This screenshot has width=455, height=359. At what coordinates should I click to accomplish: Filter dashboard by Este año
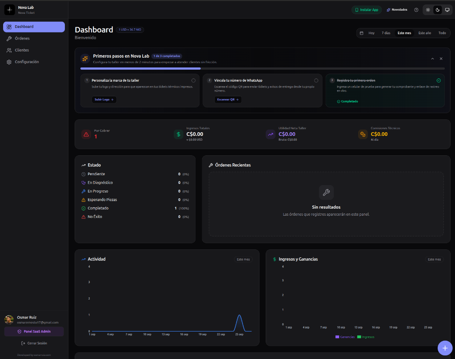pyautogui.click(x=424, y=33)
